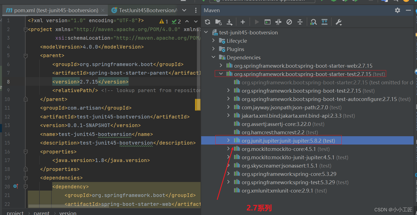This screenshot has height=215, width=417.
Task: Go to next highlighted error arrow
Action: pos(195,21)
